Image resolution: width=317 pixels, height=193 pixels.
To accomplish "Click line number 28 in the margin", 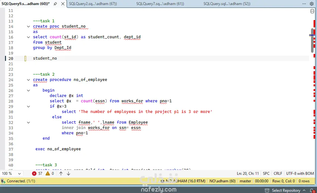I will (11, 101).
